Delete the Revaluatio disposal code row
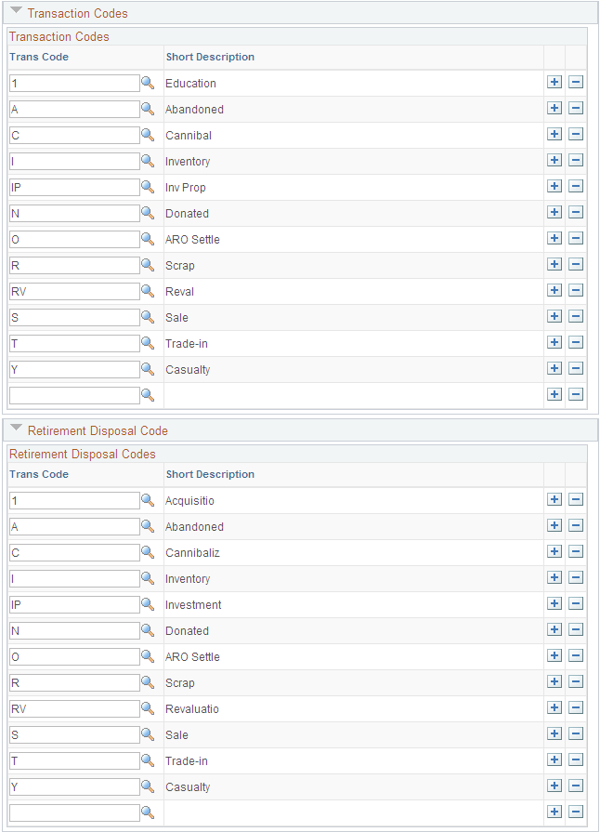Viewport: 600px width, 832px height. (576, 707)
